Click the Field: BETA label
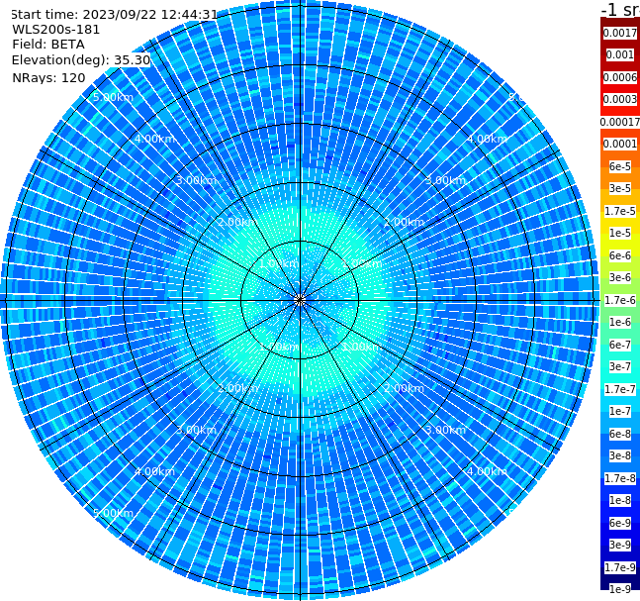640x601 pixels. [48, 45]
